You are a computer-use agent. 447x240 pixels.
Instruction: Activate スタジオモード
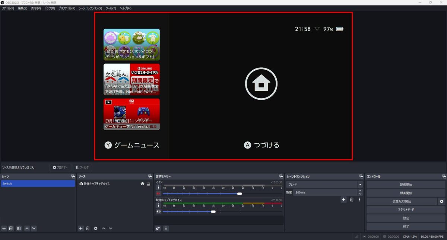(x=405, y=209)
